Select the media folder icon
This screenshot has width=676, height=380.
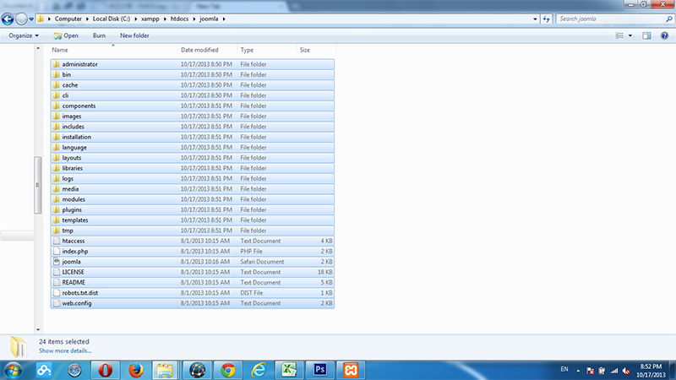click(57, 189)
